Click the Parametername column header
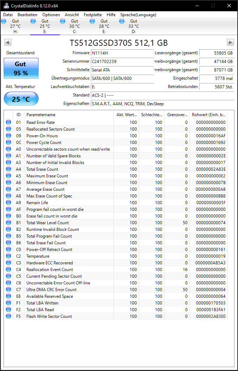This screenshot has height=371, width=238. click(69, 115)
